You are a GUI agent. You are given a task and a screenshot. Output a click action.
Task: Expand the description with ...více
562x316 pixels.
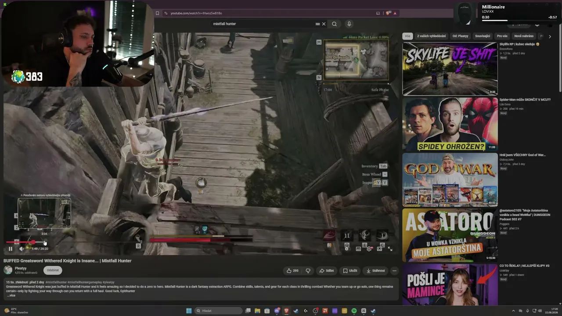pos(11,295)
